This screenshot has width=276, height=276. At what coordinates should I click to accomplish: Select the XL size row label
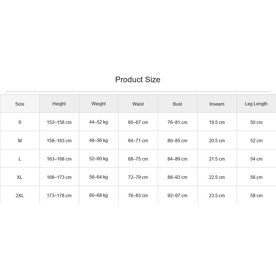(20, 177)
